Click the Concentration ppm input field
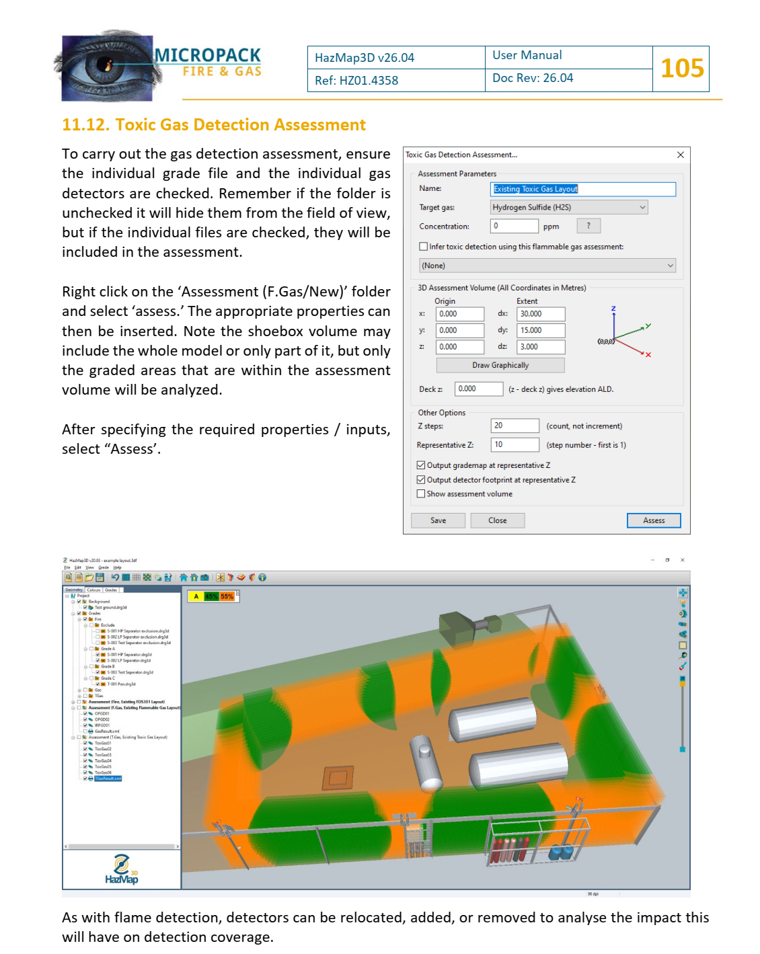The image size is (760, 954). point(515,226)
